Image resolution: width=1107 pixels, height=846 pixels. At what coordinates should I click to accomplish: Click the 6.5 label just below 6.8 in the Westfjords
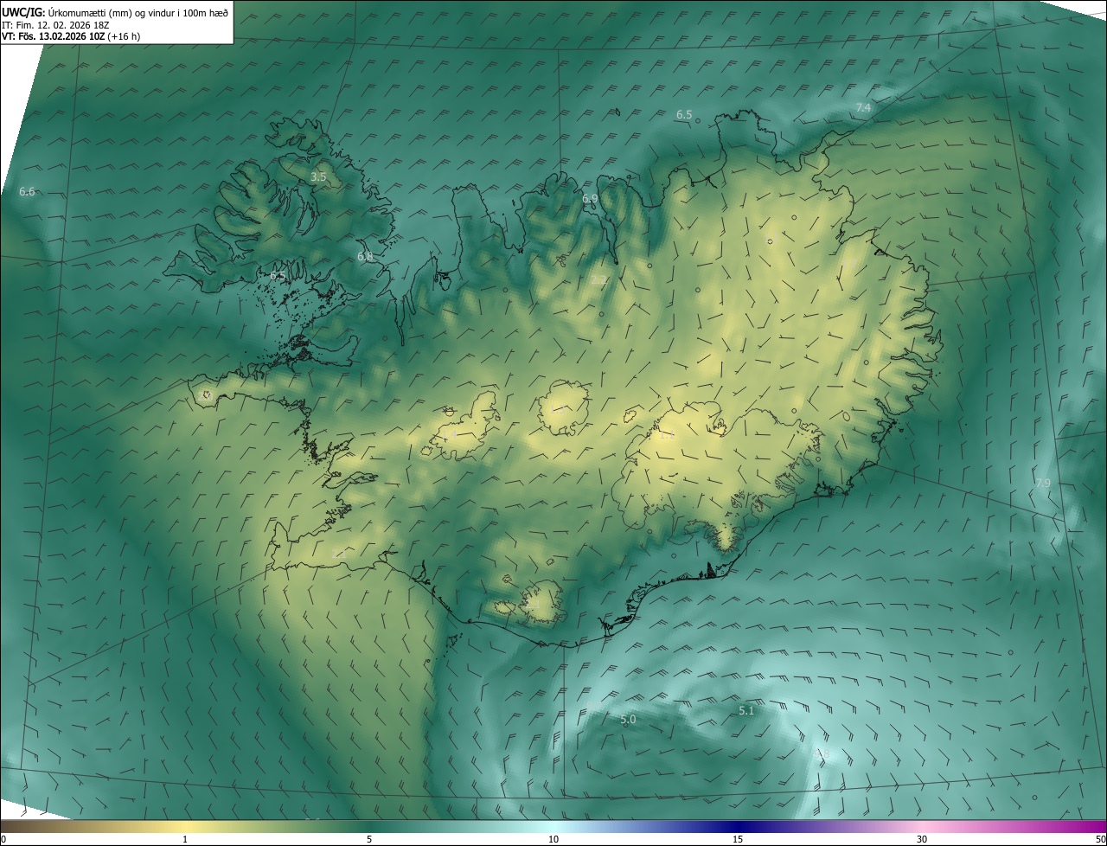point(278,275)
